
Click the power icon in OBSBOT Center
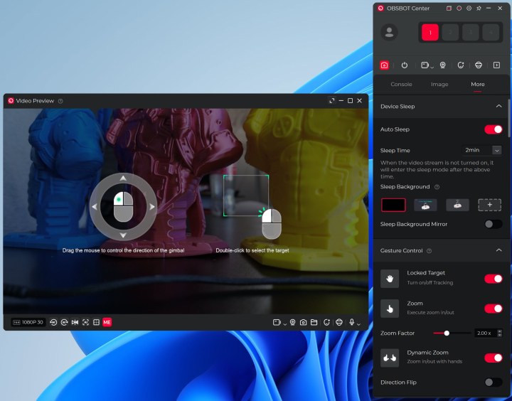[404, 65]
